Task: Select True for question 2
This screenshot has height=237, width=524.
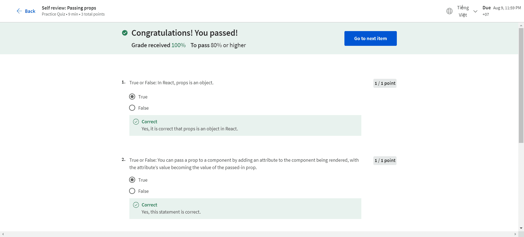Action: (x=132, y=180)
